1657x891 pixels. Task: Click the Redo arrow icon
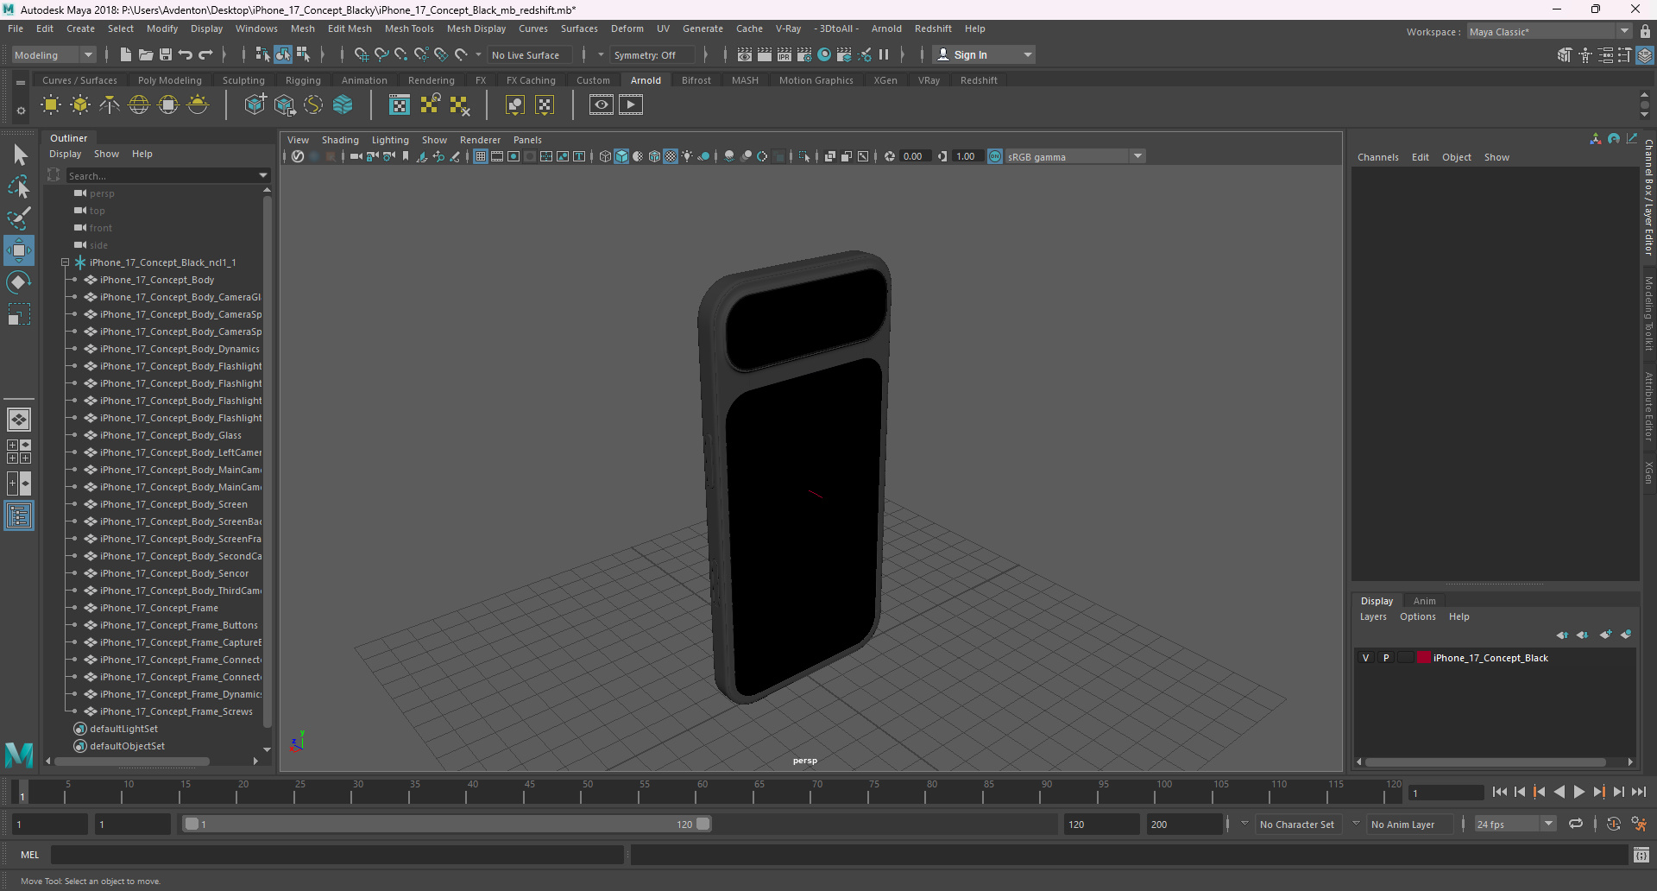click(205, 54)
